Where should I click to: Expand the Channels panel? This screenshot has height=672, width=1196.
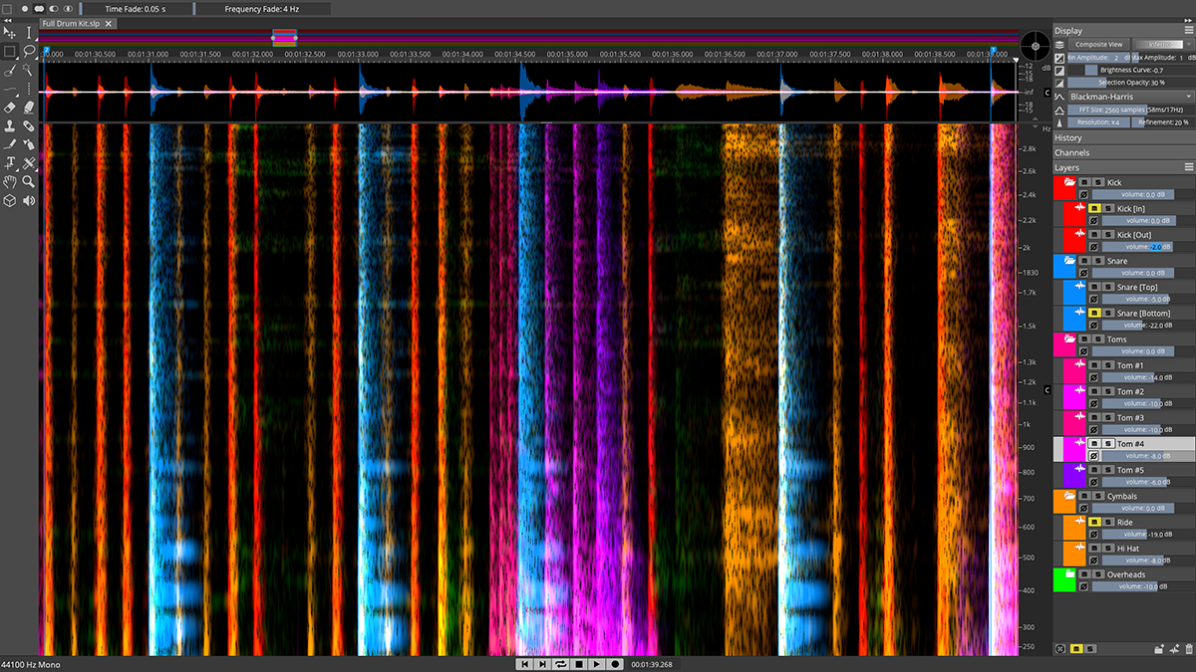(x=1123, y=152)
